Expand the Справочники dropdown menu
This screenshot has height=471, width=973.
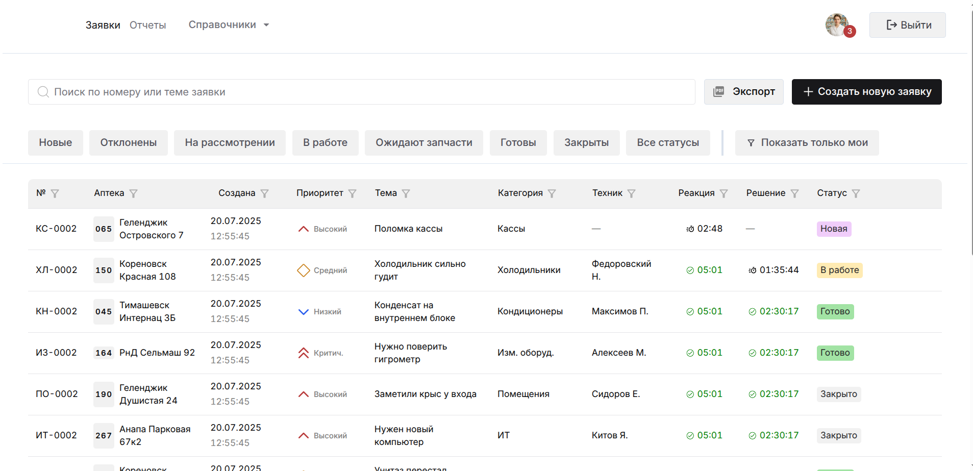229,25
